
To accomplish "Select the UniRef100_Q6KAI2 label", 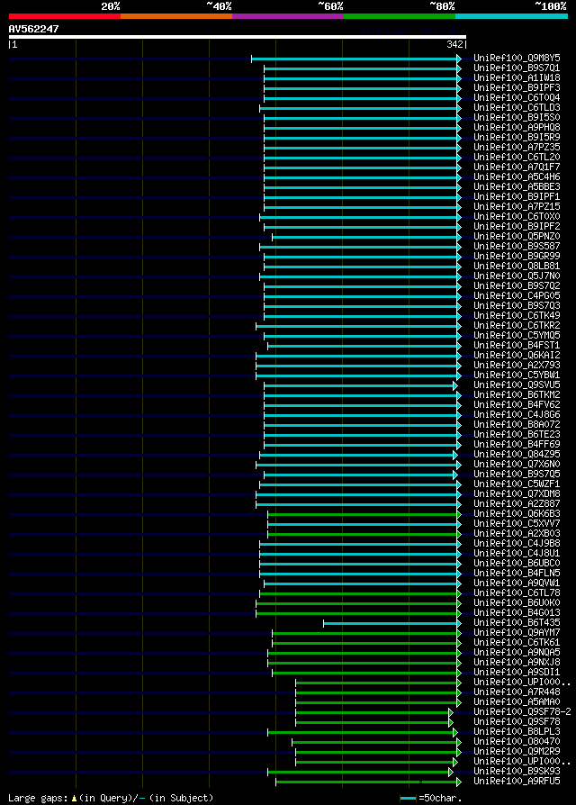I will point(517,356).
